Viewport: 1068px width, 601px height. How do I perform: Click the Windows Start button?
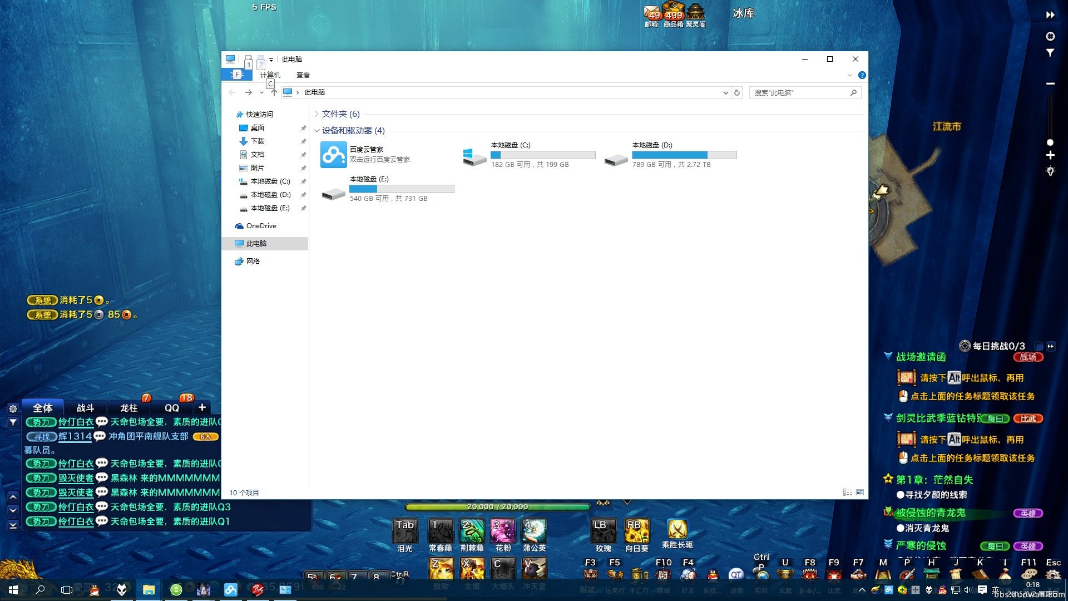13,589
